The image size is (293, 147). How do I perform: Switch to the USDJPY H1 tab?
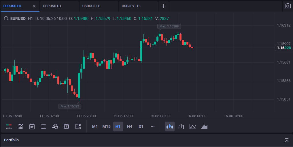click(138, 6)
